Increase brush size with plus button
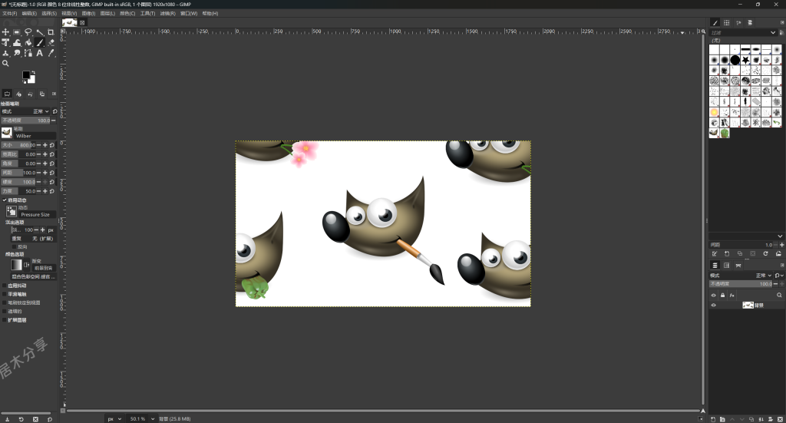786x423 pixels. click(45, 145)
